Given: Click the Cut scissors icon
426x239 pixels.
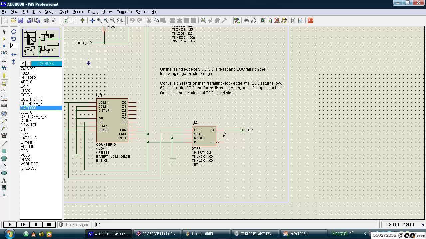Looking at the screenshot, I should tap(149, 20).
